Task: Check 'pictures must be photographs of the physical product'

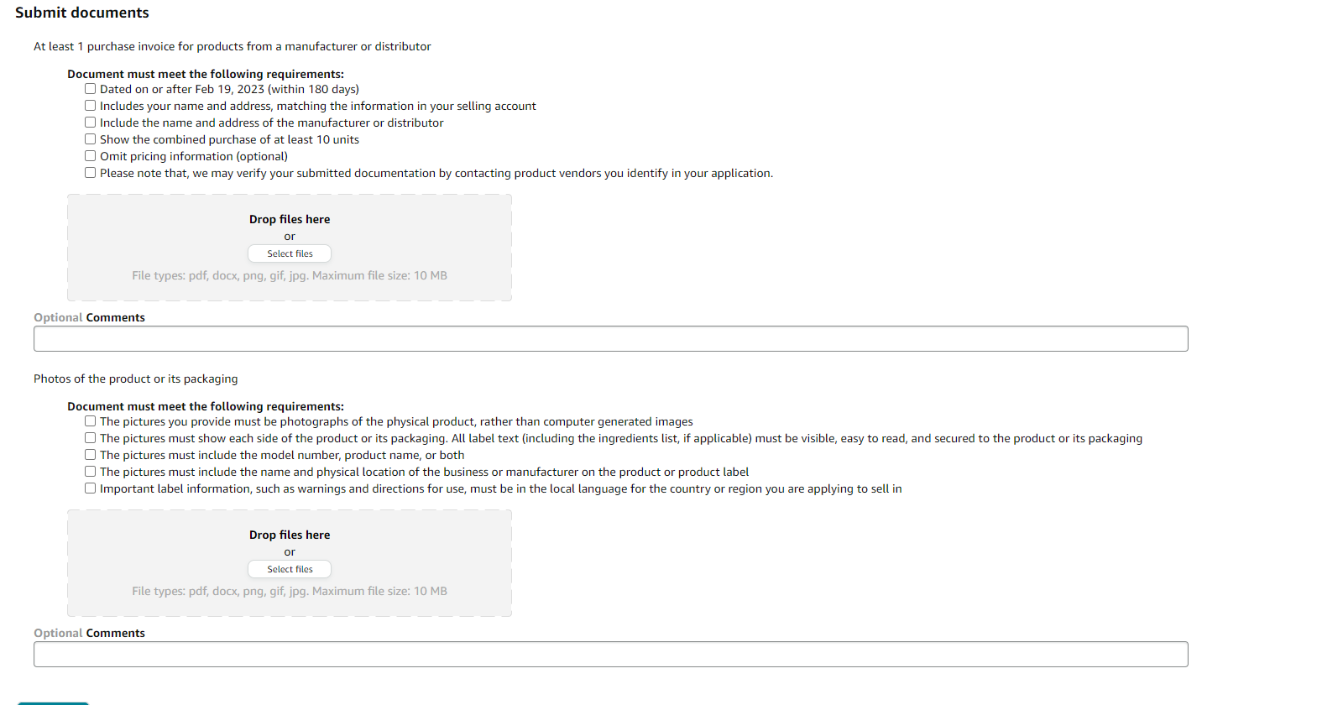Action: [90, 421]
